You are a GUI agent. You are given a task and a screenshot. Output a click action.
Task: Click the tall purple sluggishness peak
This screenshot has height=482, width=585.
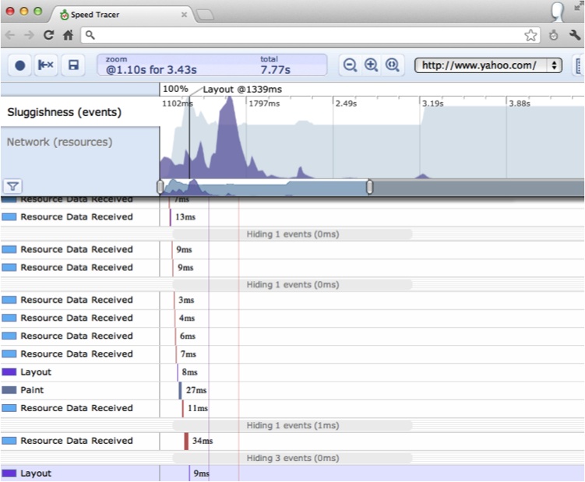tap(229, 138)
